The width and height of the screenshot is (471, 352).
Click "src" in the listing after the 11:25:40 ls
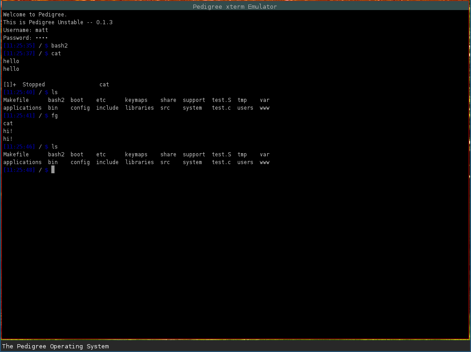pyautogui.click(x=165, y=108)
